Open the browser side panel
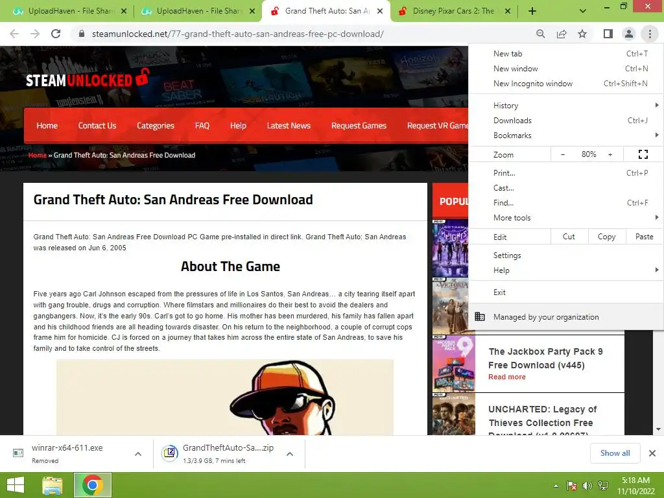The height and width of the screenshot is (498, 664). (x=608, y=34)
